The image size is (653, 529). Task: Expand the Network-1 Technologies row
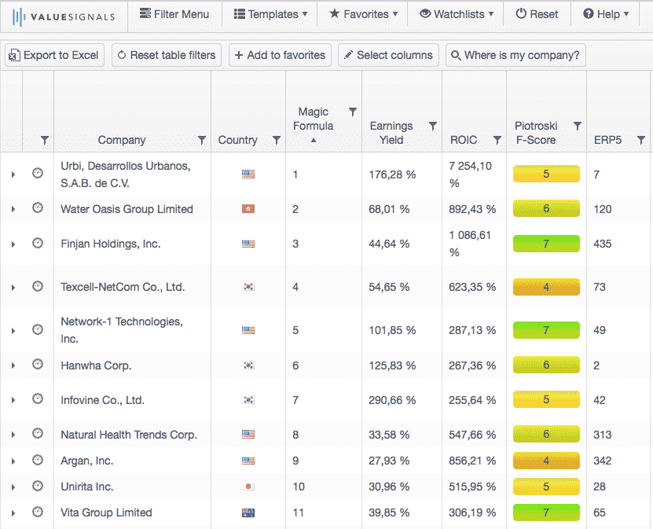click(13, 331)
